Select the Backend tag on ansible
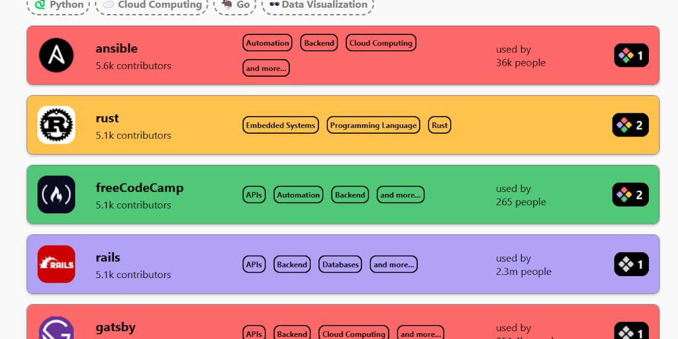678x339 pixels. 319,43
